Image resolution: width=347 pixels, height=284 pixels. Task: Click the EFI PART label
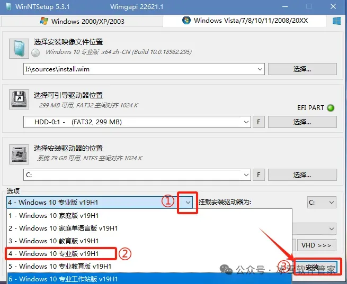click(x=310, y=108)
